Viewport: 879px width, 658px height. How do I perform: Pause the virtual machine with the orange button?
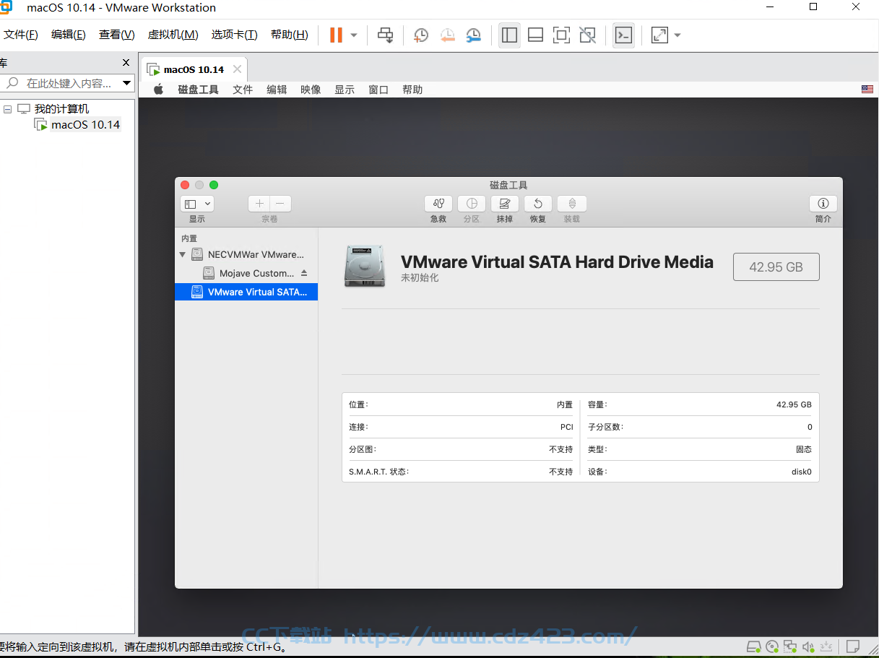[x=336, y=35]
